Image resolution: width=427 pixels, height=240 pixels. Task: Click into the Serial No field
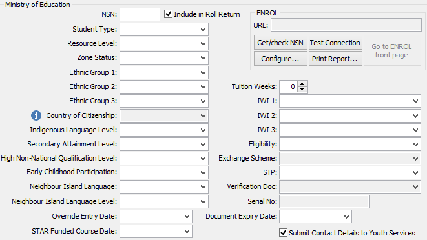click(x=324, y=202)
